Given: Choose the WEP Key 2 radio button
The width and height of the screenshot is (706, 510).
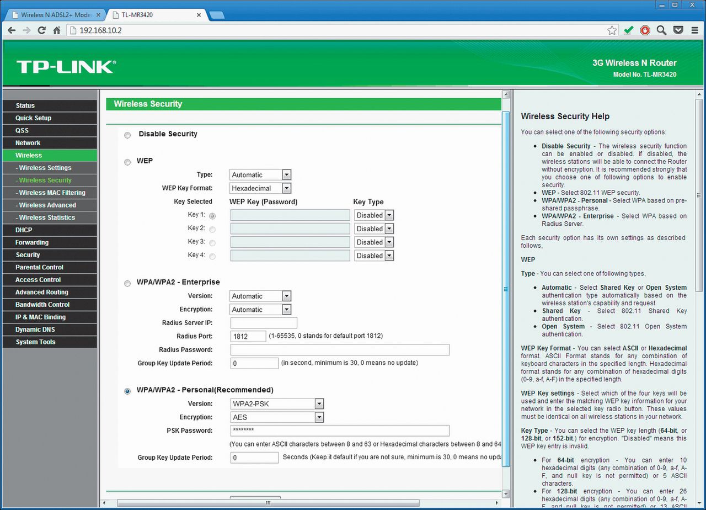Looking at the screenshot, I should [212, 229].
